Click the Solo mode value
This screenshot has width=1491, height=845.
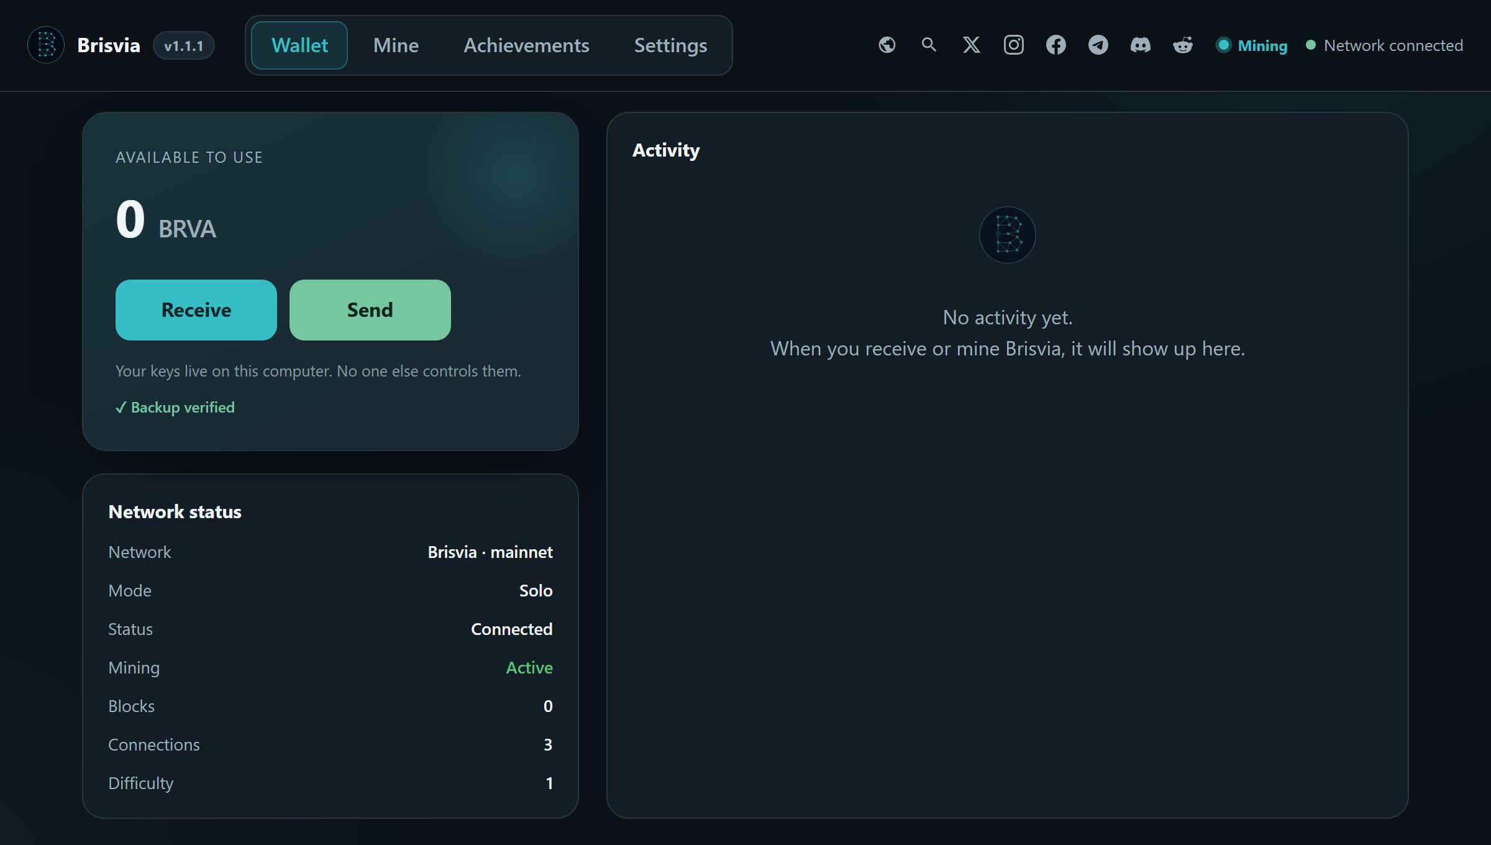pos(536,591)
